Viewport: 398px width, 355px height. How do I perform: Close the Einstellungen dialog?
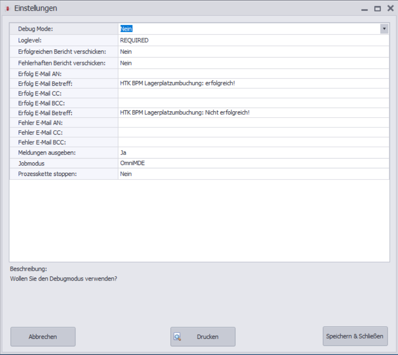pos(390,8)
